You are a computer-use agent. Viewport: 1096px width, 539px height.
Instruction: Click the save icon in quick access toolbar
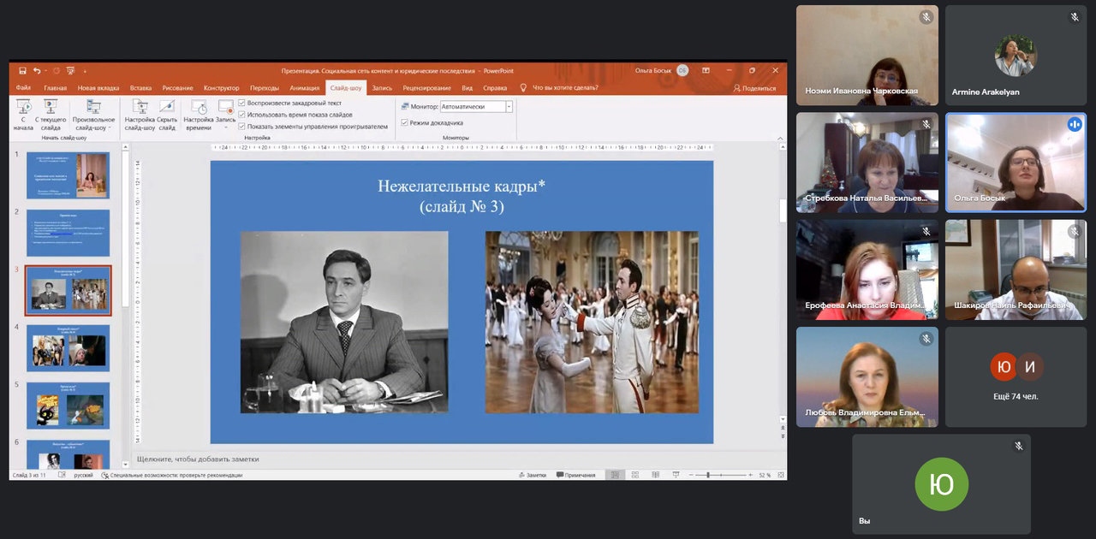point(23,71)
